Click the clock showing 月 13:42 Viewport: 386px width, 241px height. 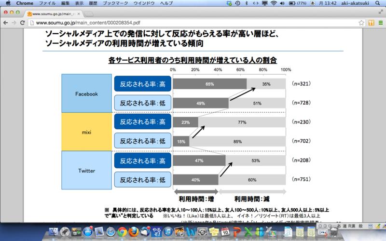pyautogui.click(x=328, y=3)
